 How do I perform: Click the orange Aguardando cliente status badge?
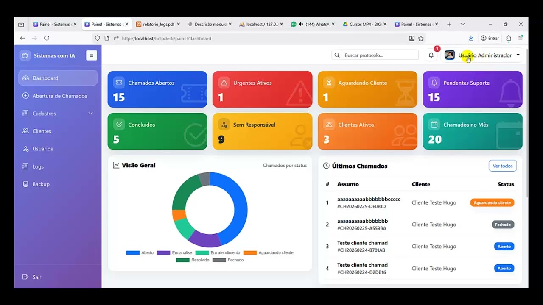pos(492,202)
